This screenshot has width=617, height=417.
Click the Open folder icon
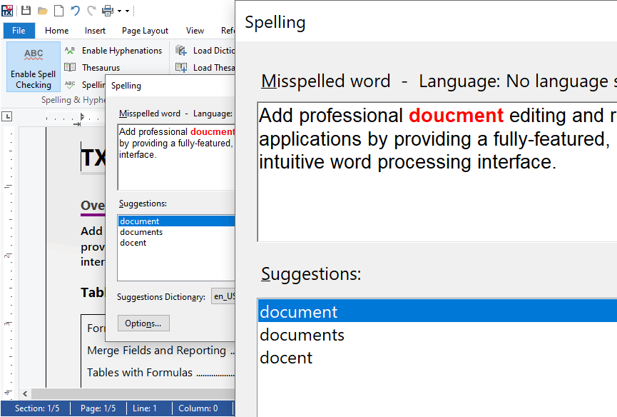(43, 11)
